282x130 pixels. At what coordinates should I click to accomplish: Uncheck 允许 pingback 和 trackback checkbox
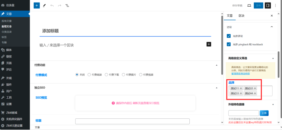click(x=229, y=44)
